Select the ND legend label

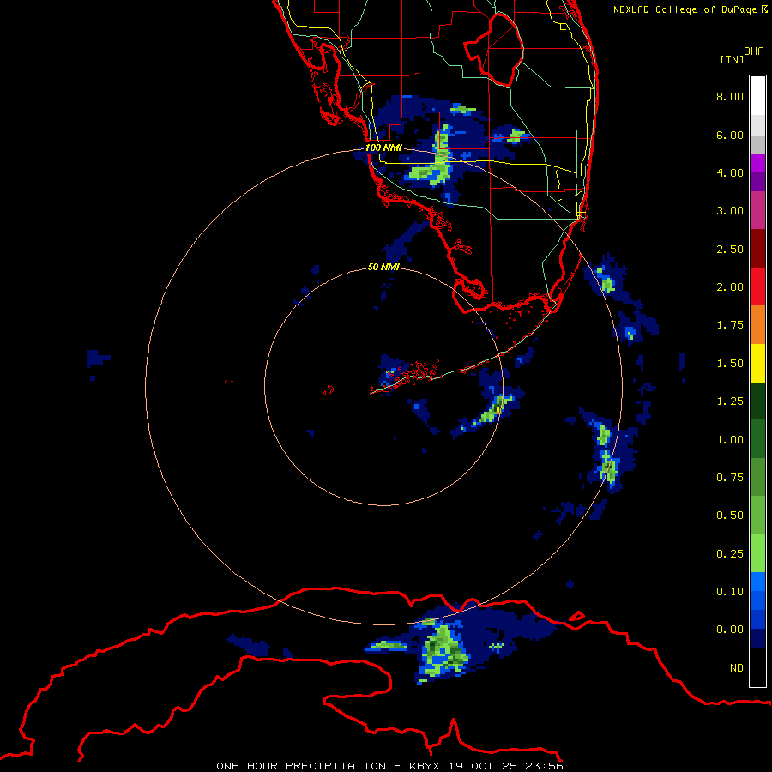pyautogui.click(x=737, y=668)
